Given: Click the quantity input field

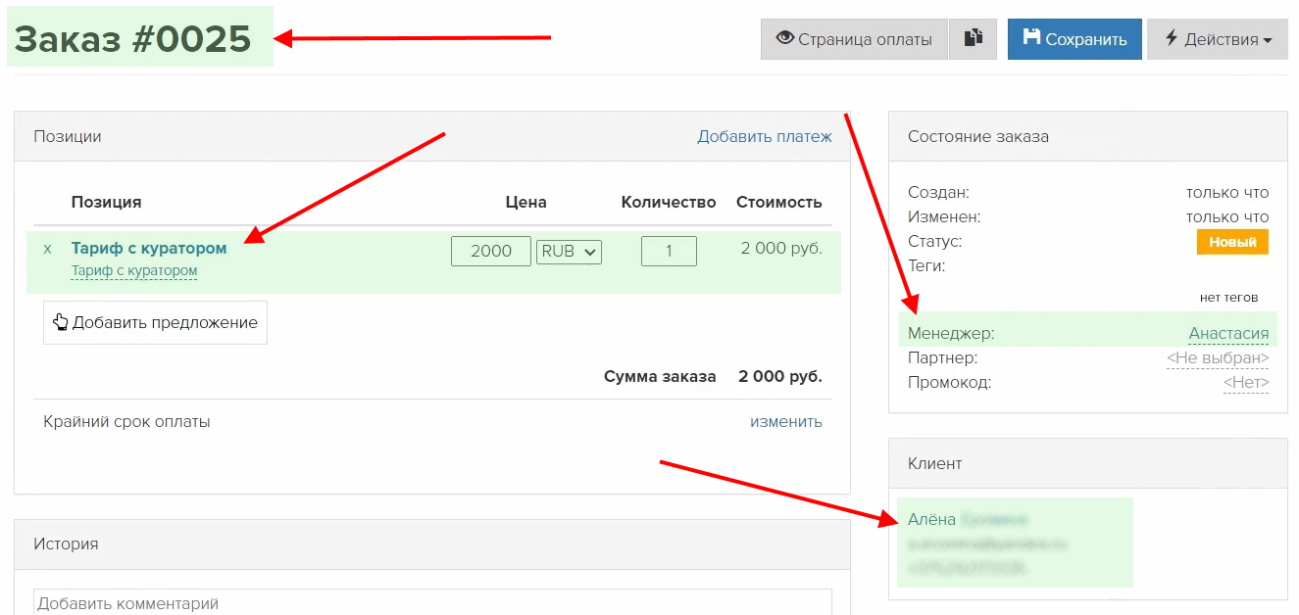Looking at the screenshot, I should 669,251.
